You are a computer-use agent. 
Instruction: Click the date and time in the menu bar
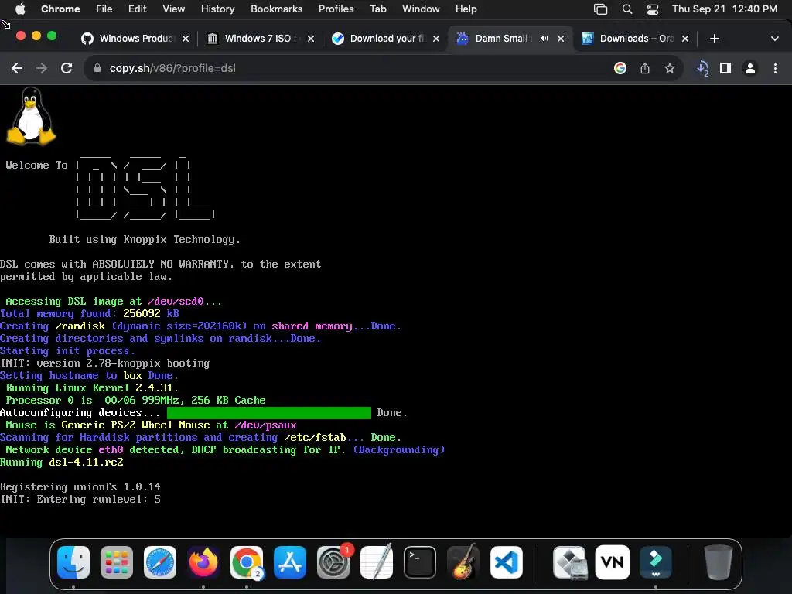point(724,9)
